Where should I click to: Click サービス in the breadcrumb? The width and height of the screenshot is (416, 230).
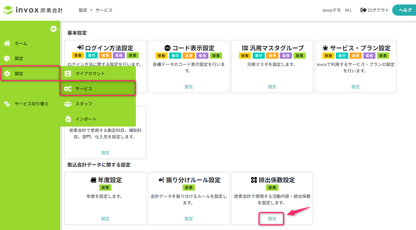point(104,10)
